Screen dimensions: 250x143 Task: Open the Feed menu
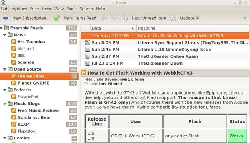[35, 9]
